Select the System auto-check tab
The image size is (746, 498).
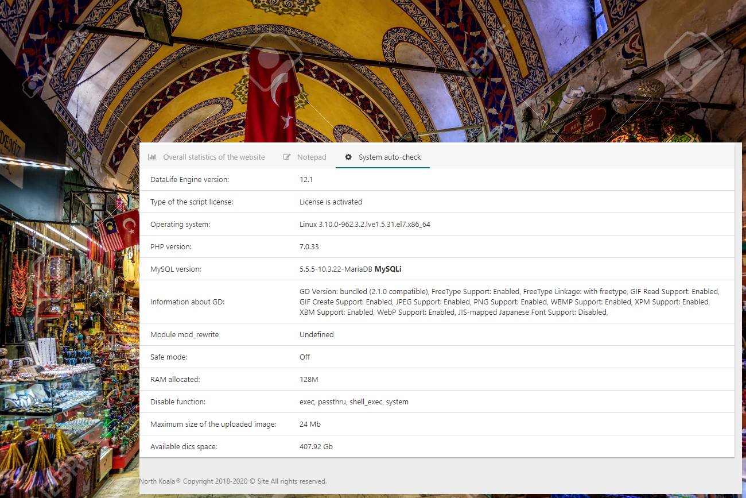[x=390, y=157]
